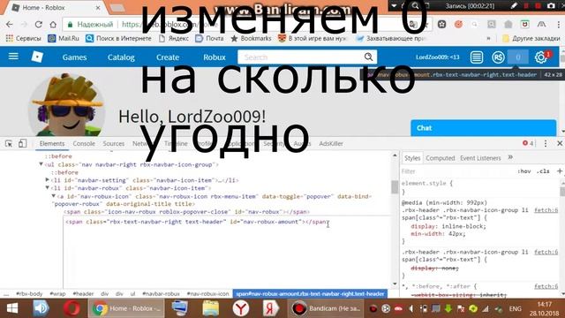565x318 pixels.
Task: Open Другие закладки folder
Action: [x=531, y=38]
